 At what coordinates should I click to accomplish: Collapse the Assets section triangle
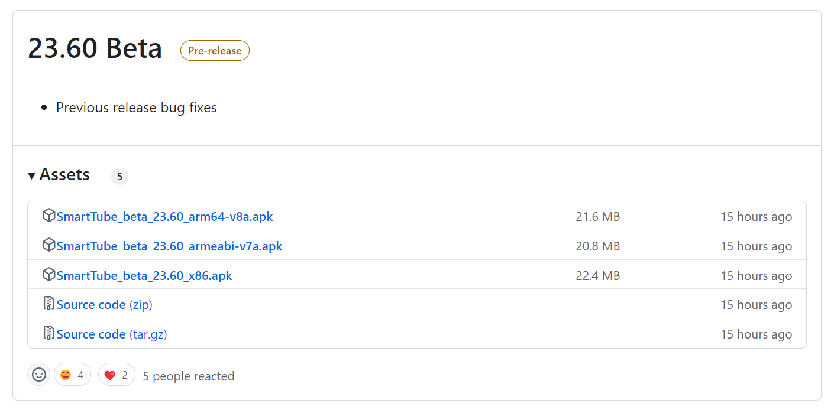pyautogui.click(x=32, y=175)
